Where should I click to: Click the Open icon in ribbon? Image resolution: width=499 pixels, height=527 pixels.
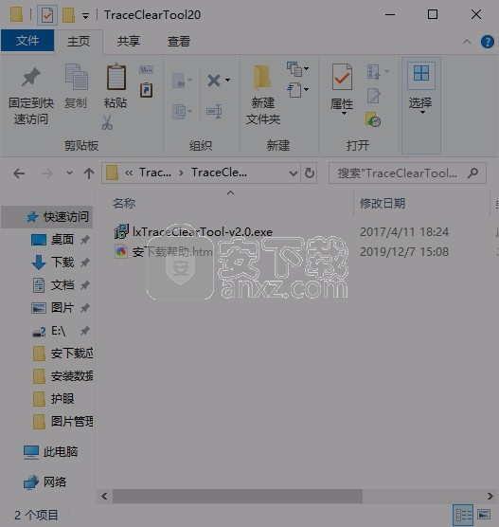374,72
